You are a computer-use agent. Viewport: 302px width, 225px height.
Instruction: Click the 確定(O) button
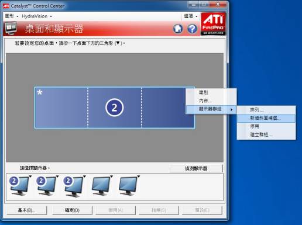coord(72,210)
